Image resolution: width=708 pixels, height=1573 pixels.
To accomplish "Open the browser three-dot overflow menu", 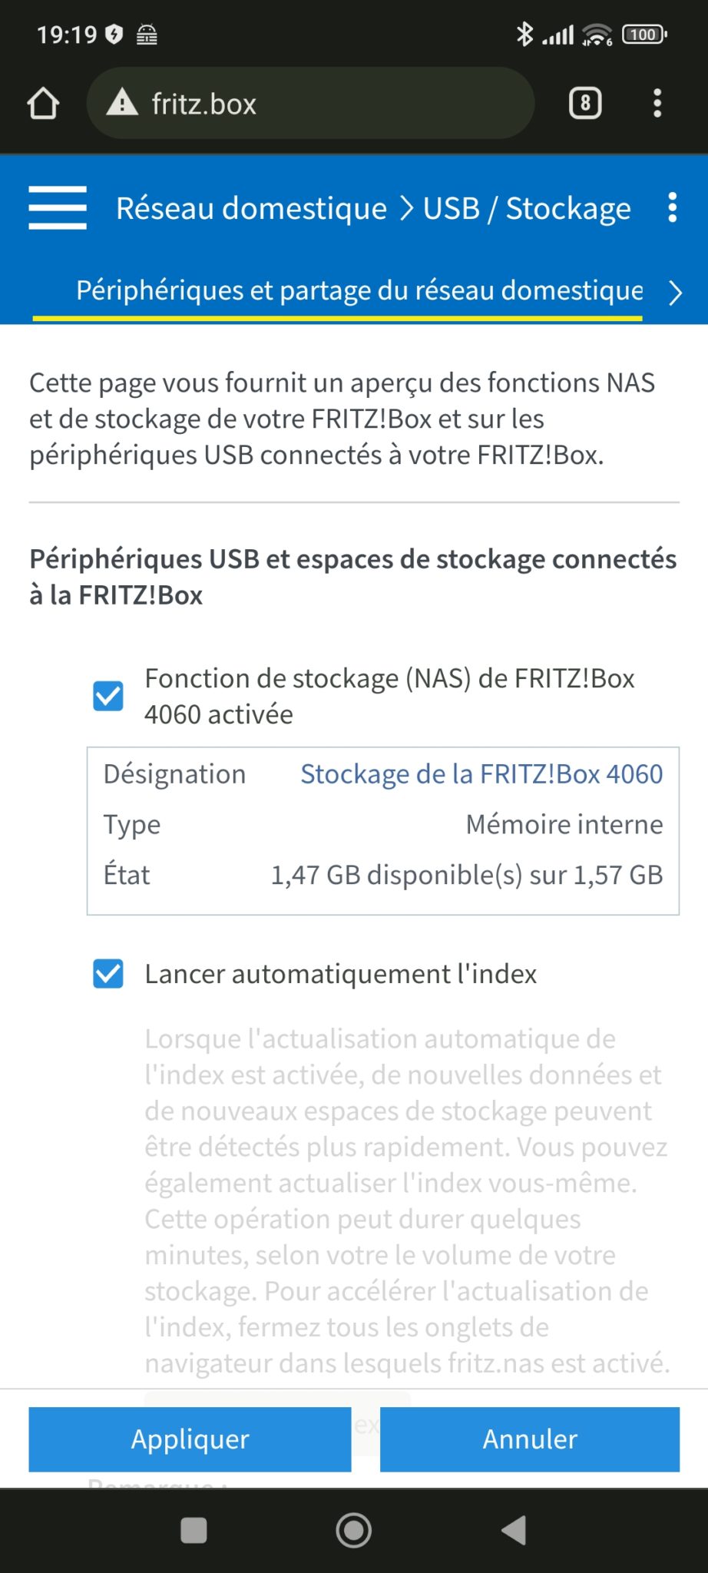I will pos(657,103).
